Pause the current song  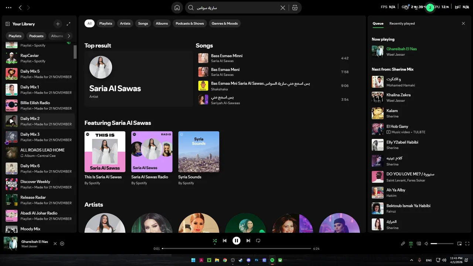coord(236,241)
